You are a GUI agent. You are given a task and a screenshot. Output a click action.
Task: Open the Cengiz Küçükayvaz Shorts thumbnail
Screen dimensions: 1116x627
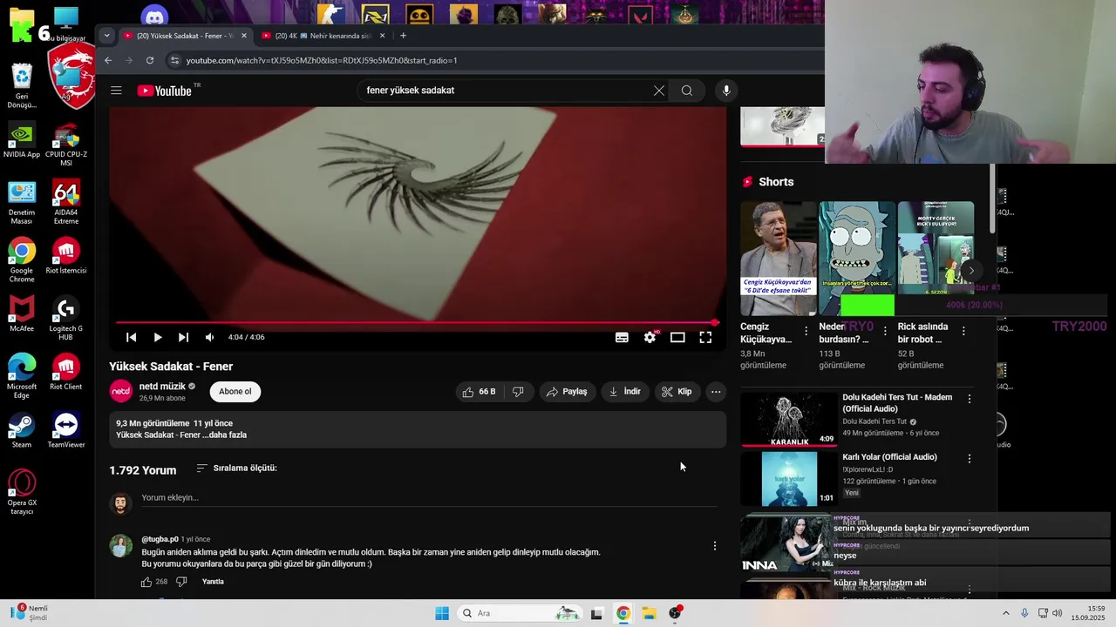click(x=779, y=259)
